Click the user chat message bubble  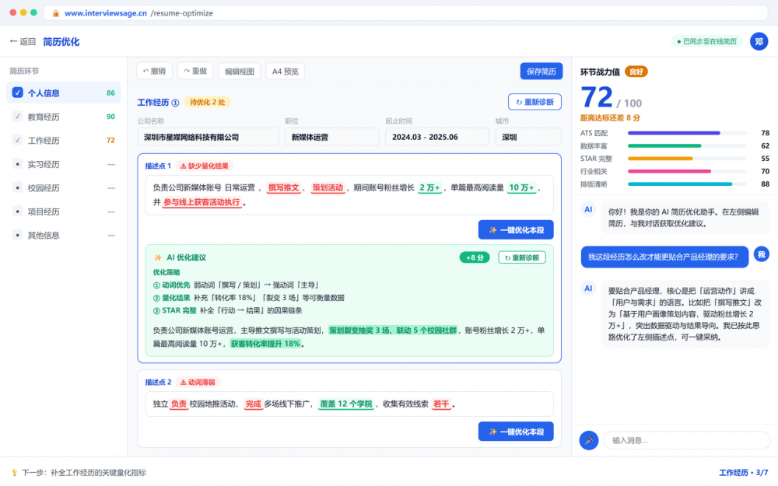pyautogui.click(x=664, y=257)
